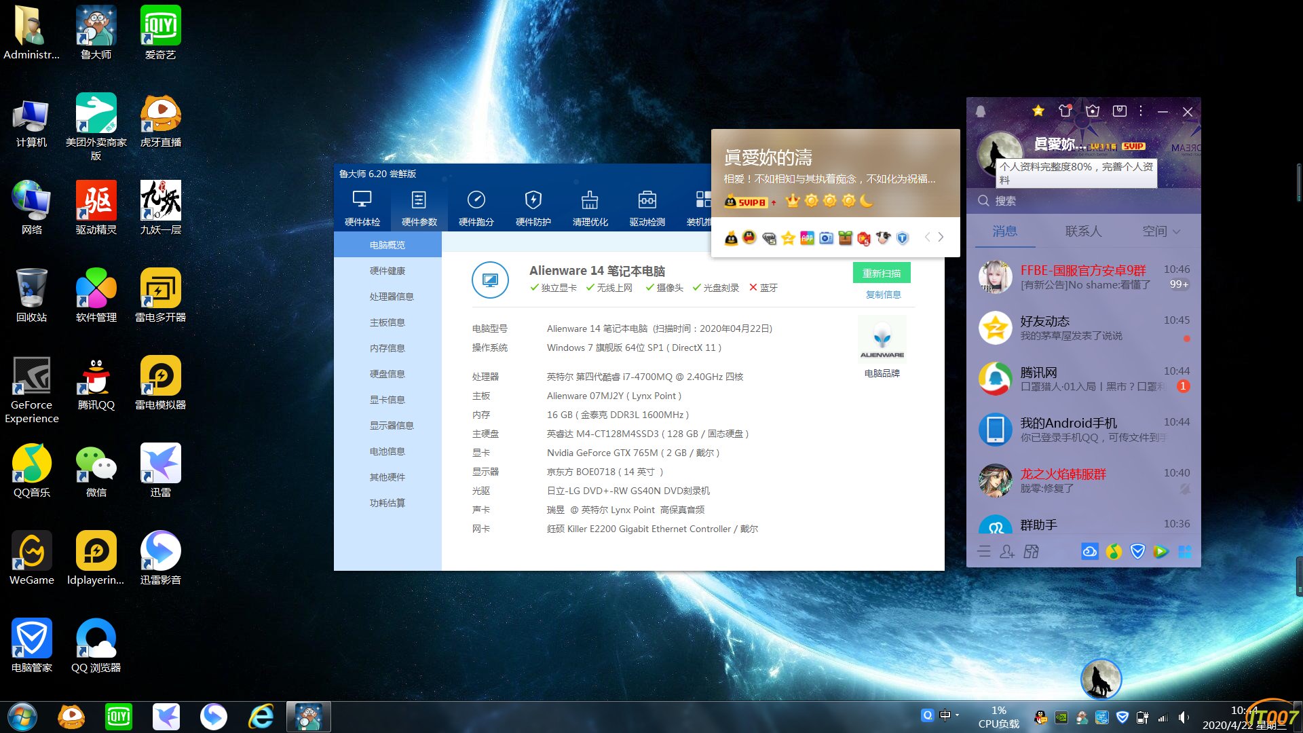This screenshot has height=733, width=1303.
Task: Open the FFBE-国服官方安卓9群 chat
Action: tap(1084, 277)
